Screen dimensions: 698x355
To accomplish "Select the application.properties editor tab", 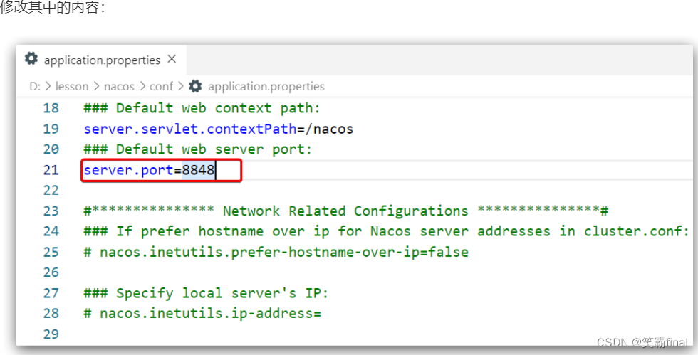I will [101, 60].
